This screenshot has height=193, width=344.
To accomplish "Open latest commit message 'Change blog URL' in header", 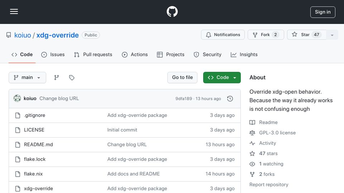I will pyautogui.click(x=59, y=99).
